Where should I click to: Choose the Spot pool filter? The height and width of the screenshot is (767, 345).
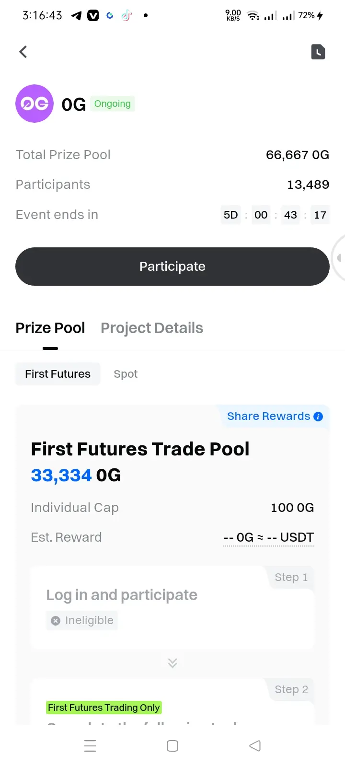coord(126,374)
